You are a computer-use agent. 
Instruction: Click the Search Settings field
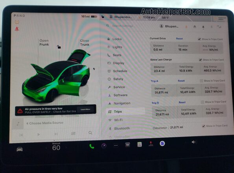[x=122, y=26]
